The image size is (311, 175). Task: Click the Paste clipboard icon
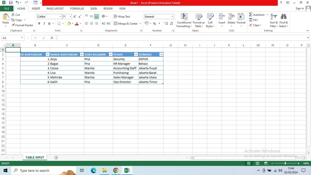(6, 17)
